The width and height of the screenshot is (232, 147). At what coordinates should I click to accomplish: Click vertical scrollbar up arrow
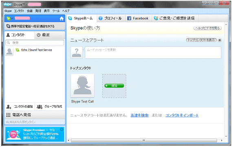[x=226, y=24]
